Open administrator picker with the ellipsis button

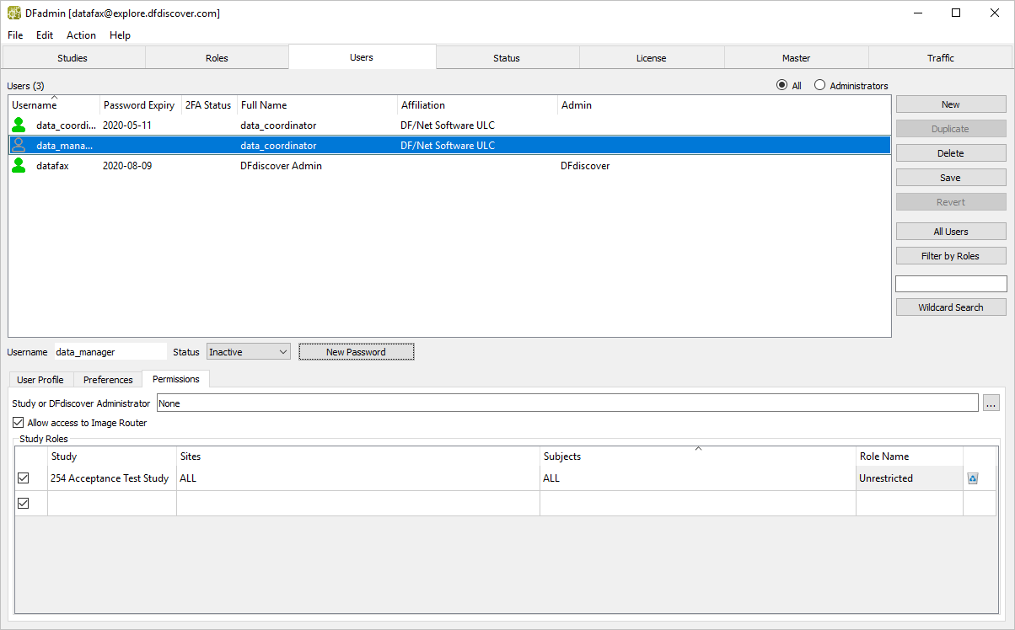pyautogui.click(x=991, y=403)
